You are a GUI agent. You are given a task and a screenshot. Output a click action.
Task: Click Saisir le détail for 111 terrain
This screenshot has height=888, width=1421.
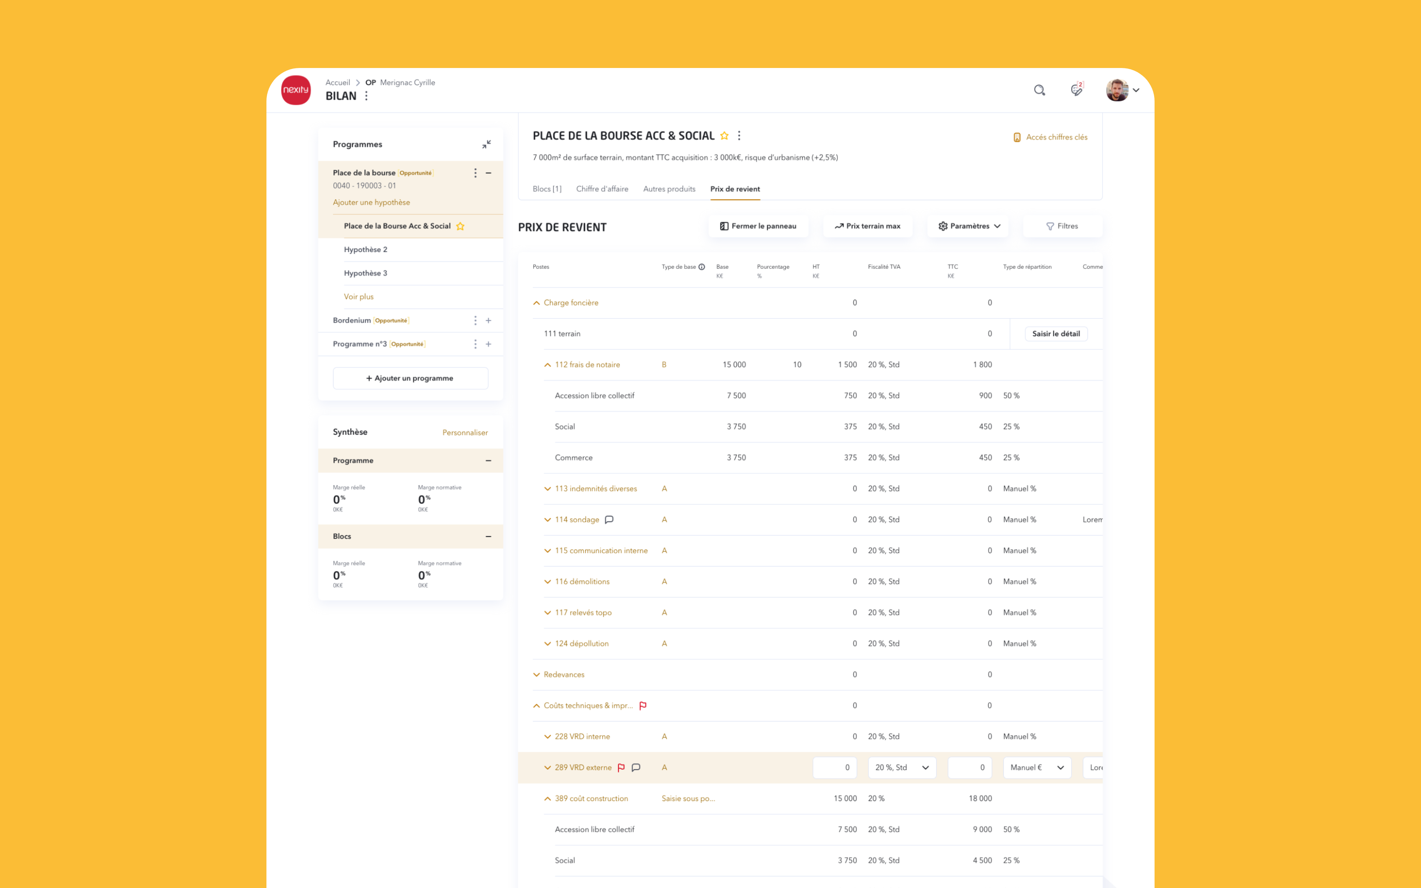pos(1056,334)
